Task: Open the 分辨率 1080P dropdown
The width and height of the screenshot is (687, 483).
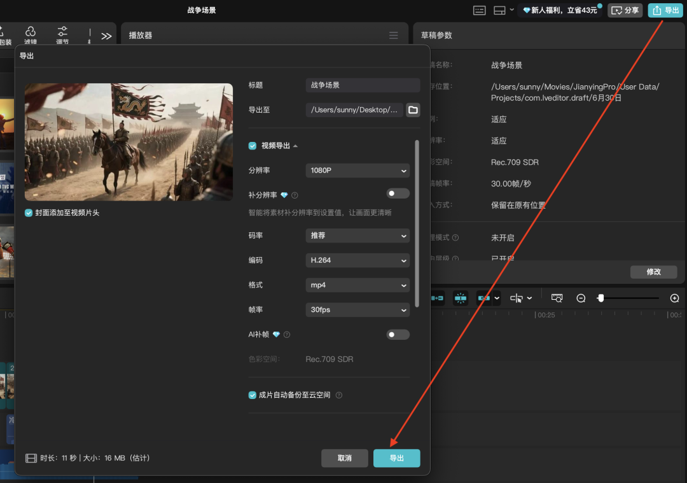Action: tap(357, 171)
